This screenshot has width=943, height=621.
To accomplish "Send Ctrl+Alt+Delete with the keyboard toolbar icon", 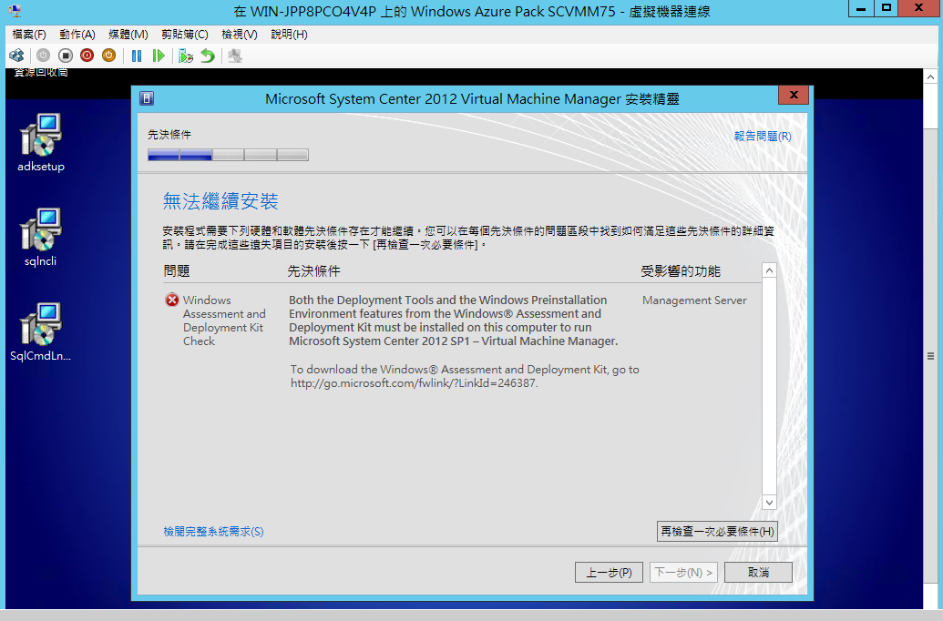I will click(x=16, y=56).
